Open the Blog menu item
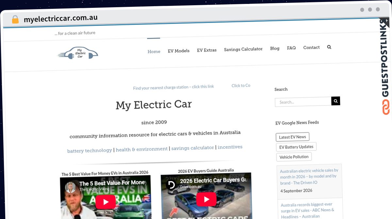The image size is (392, 219). coord(275,48)
